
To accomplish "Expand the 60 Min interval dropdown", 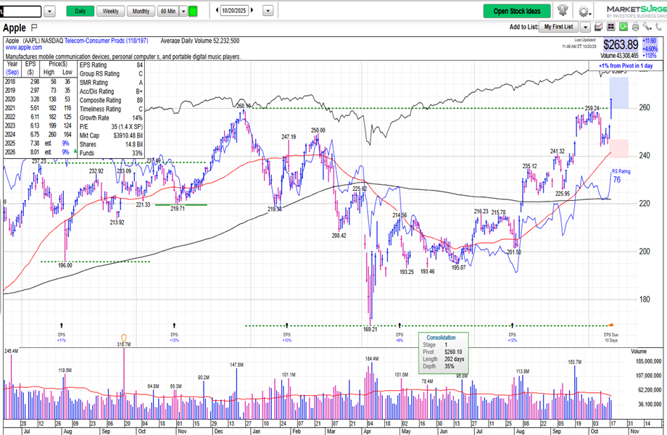I will [x=182, y=11].
